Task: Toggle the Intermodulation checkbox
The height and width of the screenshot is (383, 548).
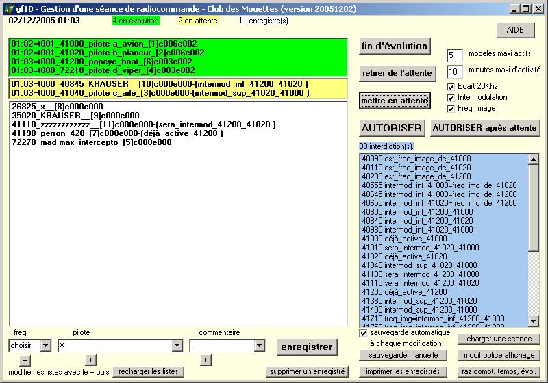Action: (451, 98)
